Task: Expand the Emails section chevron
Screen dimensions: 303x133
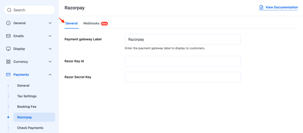Action: pos(50,36)
